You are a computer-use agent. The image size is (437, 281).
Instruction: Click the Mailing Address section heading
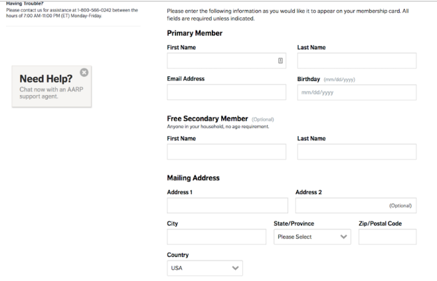(193, 178)
